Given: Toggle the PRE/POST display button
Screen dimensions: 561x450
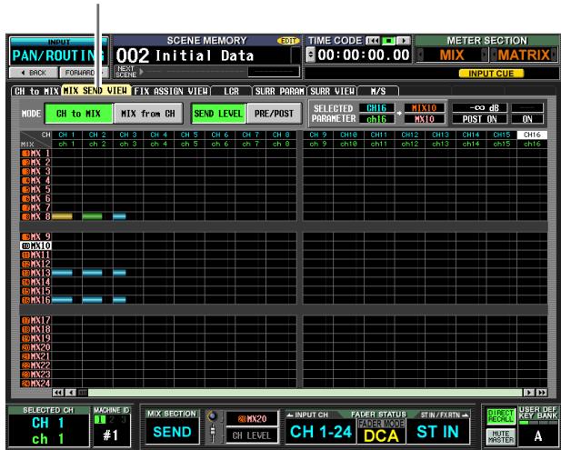Looking at the screenshot, I should 274,114.
